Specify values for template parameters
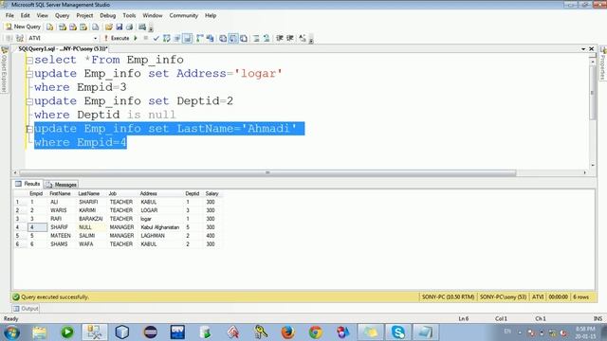The height and width of the screenshot is (341, 607). coord(303,38)
